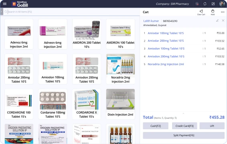Add CORDARONE X Tablet 15's
The image size is (227, 144).
[87, 104]
